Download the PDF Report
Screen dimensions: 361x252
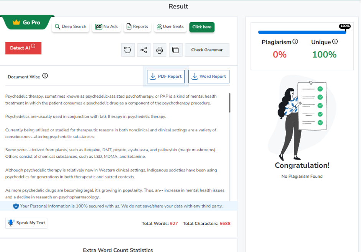coord(166,76)
